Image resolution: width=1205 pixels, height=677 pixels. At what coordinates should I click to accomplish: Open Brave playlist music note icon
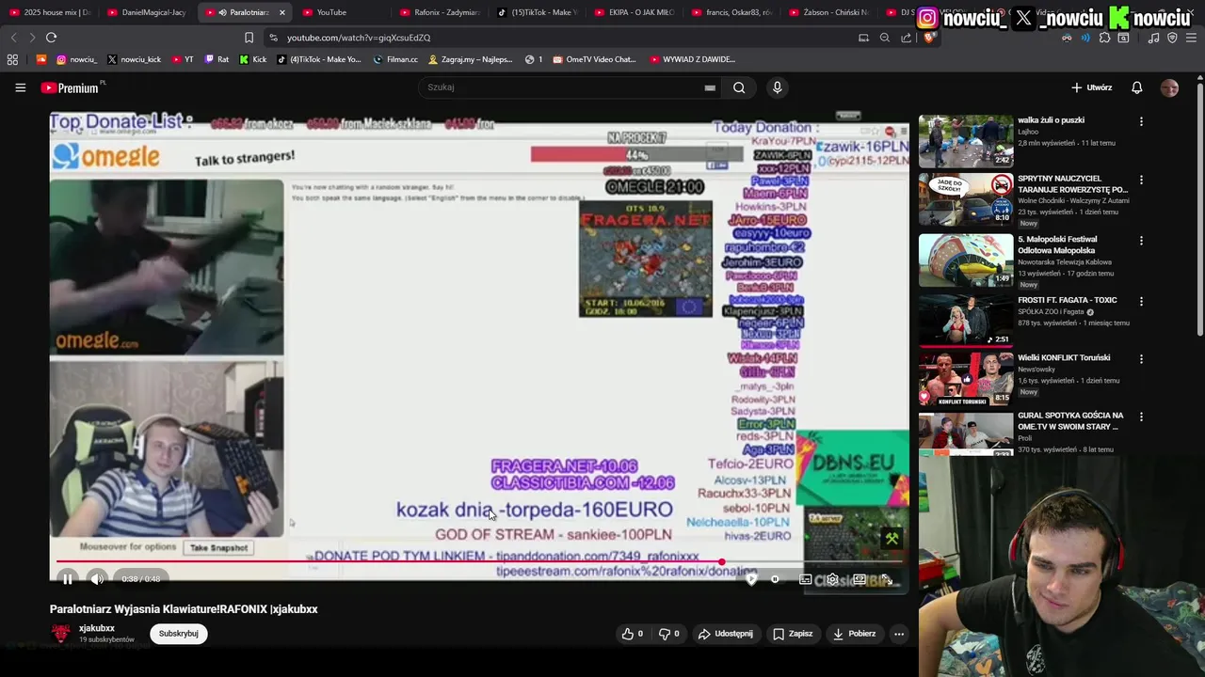(x=1153, y=38)
